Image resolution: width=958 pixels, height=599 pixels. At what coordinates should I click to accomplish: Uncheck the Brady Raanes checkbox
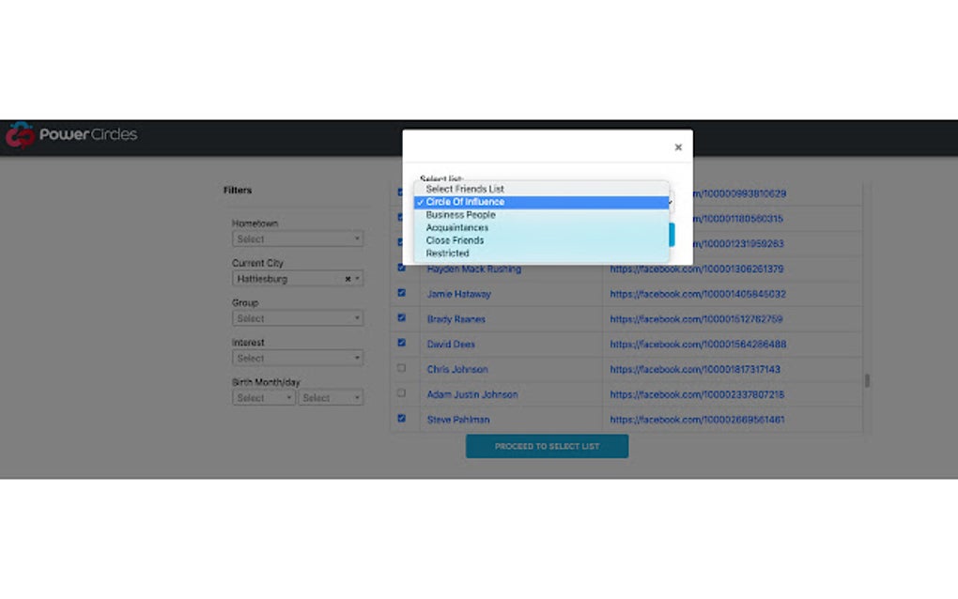[401, 317]
